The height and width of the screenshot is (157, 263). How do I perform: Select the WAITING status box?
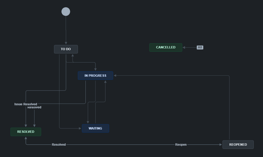click(x=95, y=128)
